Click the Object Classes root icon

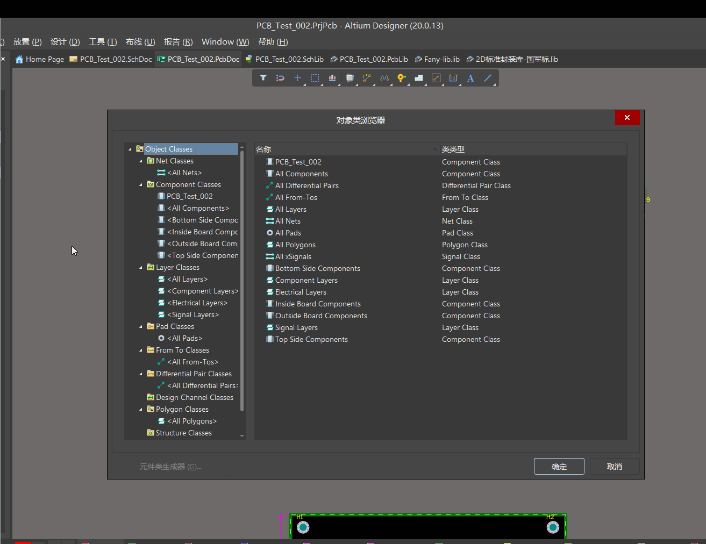click(x=140, y=149)
